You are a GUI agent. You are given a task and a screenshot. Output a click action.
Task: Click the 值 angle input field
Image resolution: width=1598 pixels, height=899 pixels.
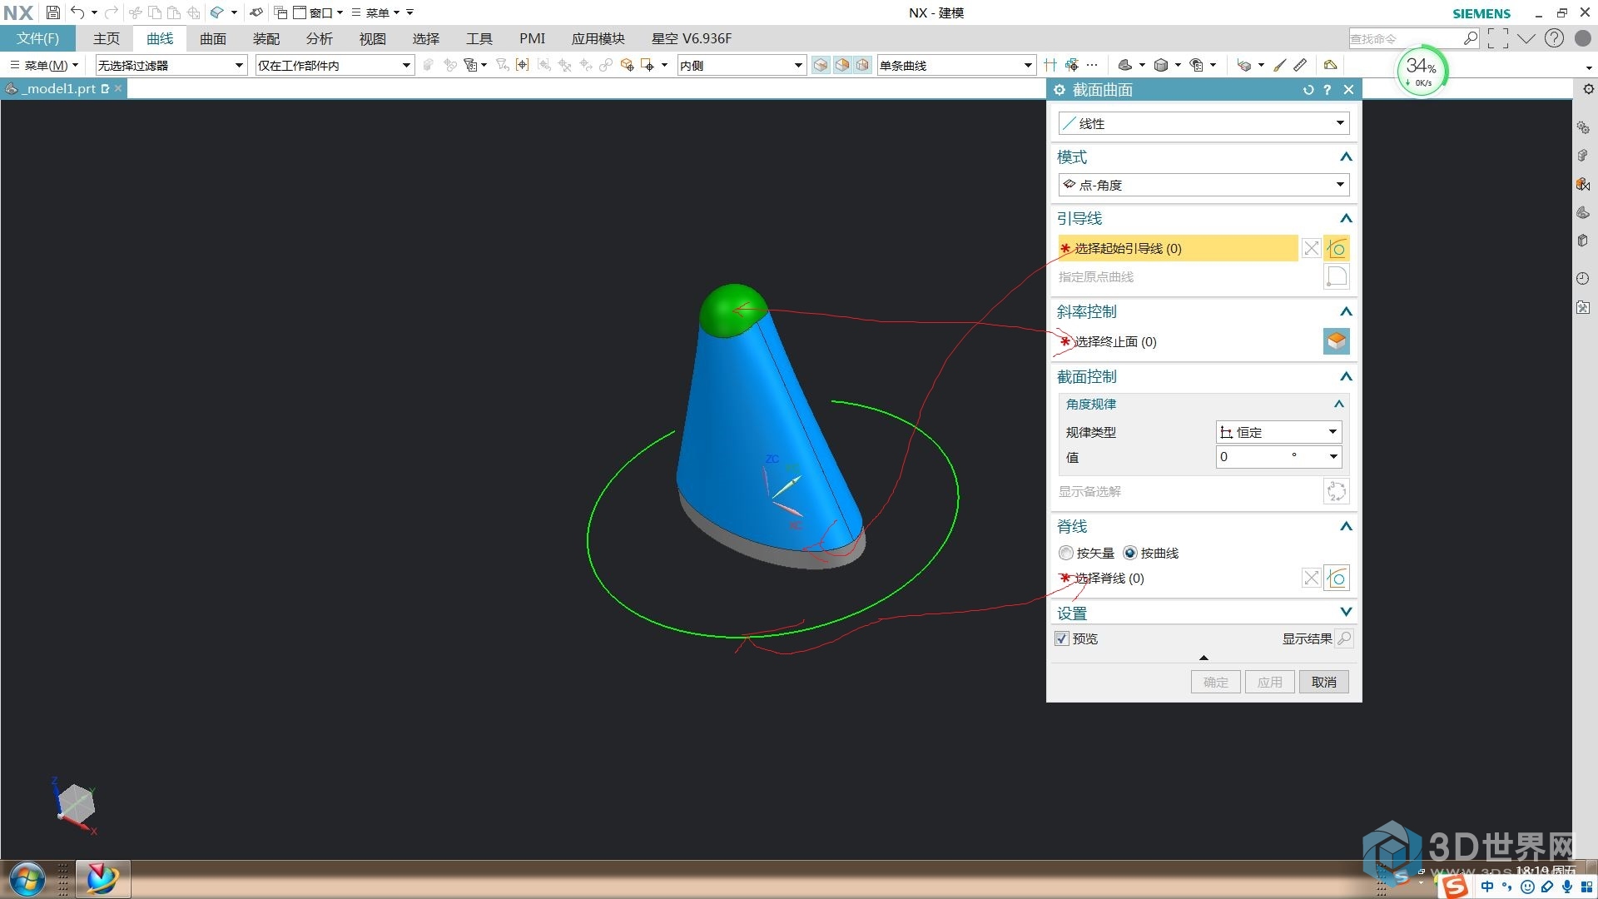tap(1278, 457)
